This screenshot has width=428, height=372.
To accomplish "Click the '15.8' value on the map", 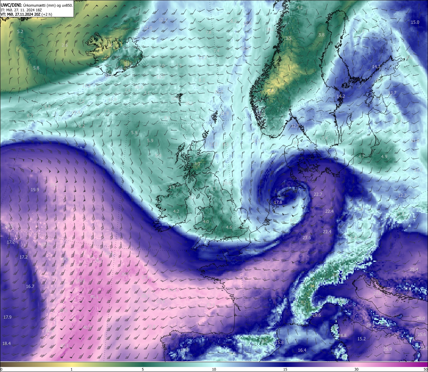I will [279, 342].
